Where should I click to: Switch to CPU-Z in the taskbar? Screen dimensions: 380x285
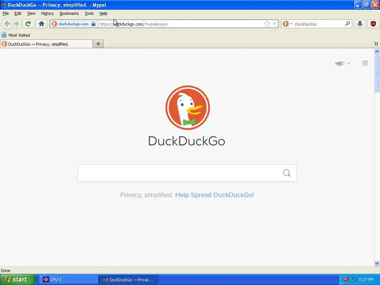click(x=69, y=279)
